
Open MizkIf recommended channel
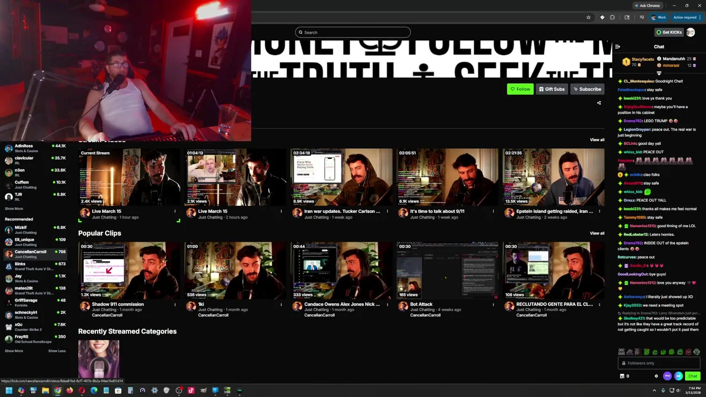[x=35, y=230]
